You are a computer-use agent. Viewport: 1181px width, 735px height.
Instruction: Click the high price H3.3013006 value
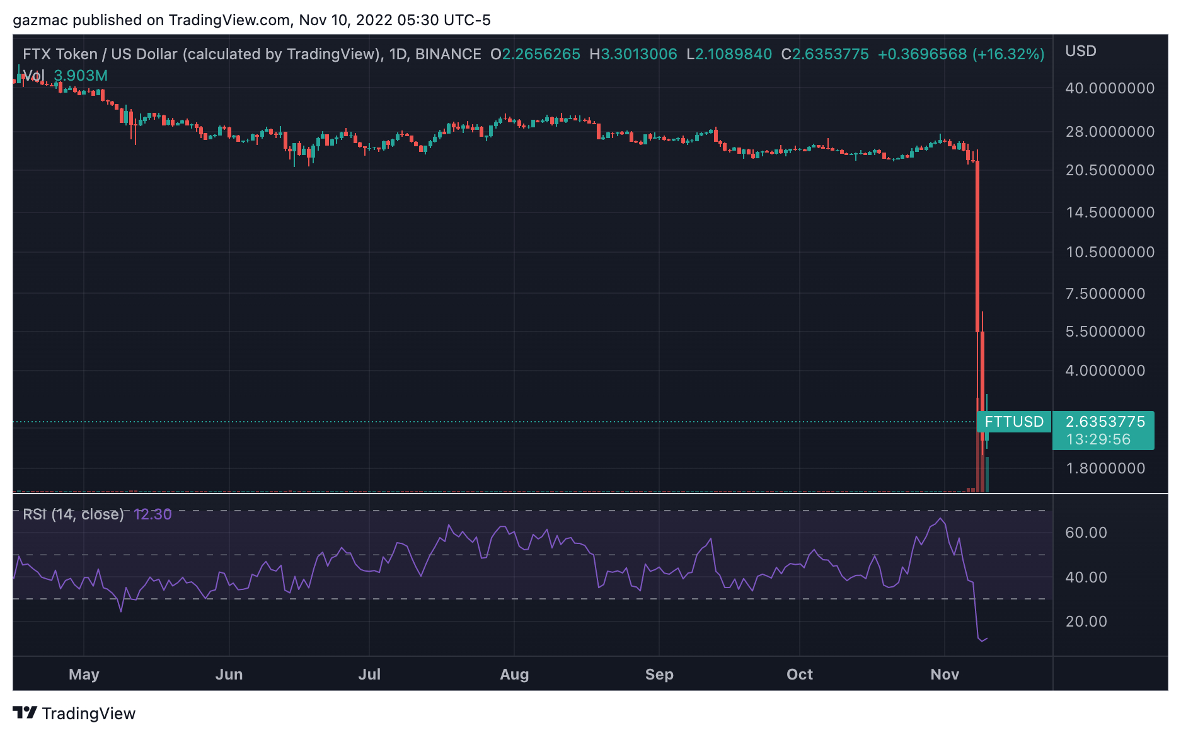[633, 54]
